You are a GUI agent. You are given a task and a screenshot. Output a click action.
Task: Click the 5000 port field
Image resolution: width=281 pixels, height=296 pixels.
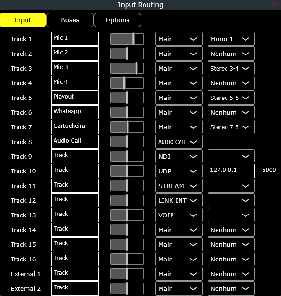click(x=271, y=171)
